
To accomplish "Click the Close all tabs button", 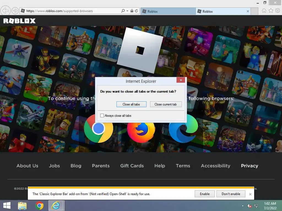I will (x=131, y=104).
